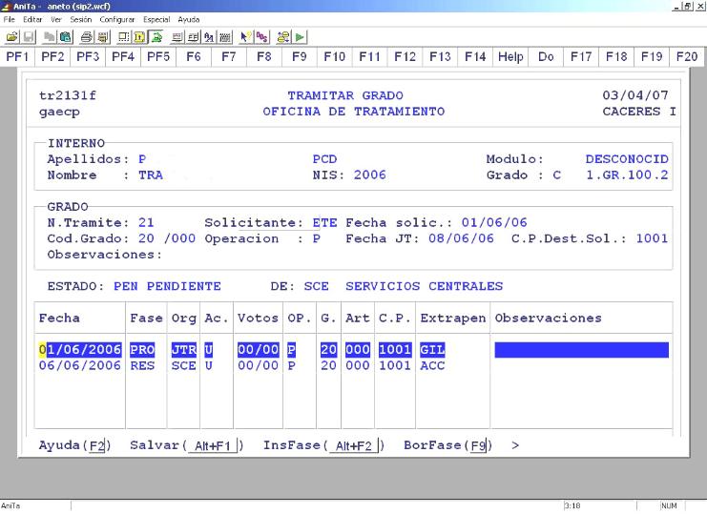Click the BorFase F9 shortcut
Image resolution: width=707 pixels, height=514 pixels.
(447, 445)
